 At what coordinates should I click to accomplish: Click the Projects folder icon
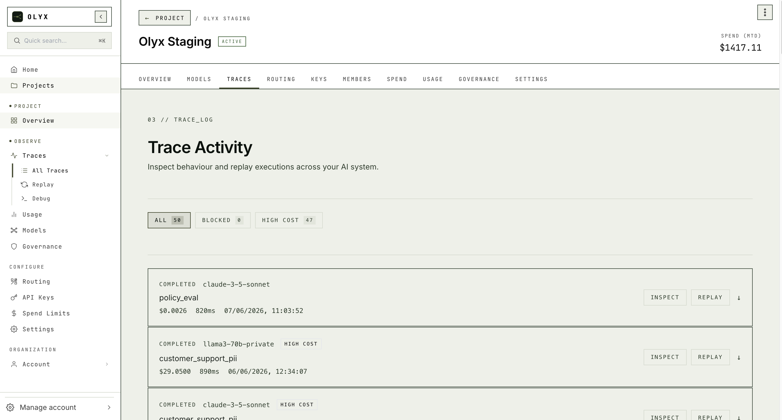click(14, 85)
